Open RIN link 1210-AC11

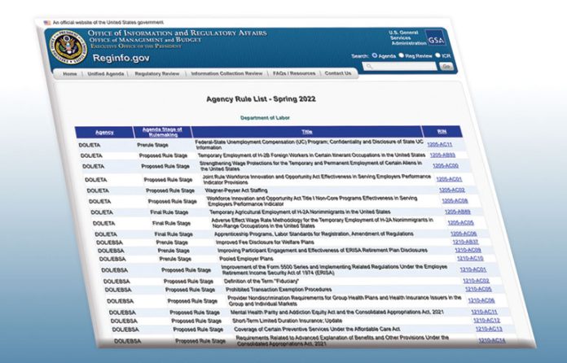[484, 312]
